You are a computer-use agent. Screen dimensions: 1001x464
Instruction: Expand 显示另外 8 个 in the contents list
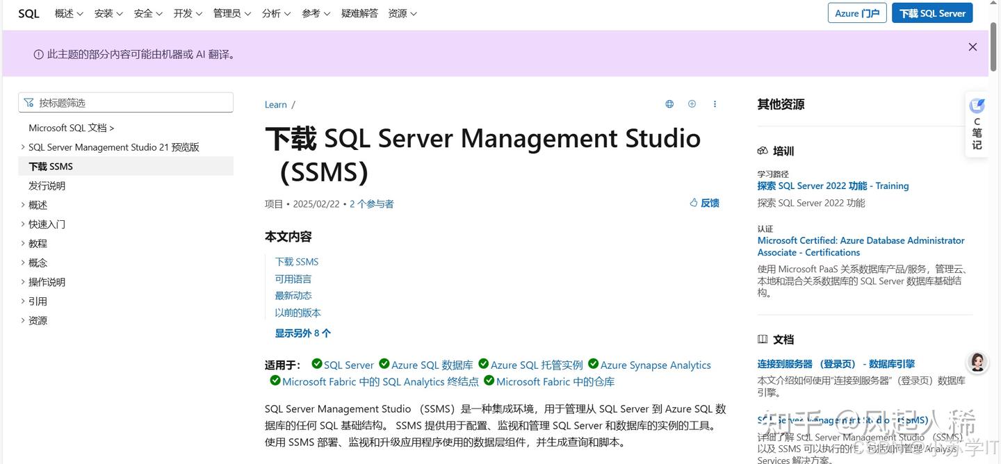pyautogui.click(x=302, y=333)
